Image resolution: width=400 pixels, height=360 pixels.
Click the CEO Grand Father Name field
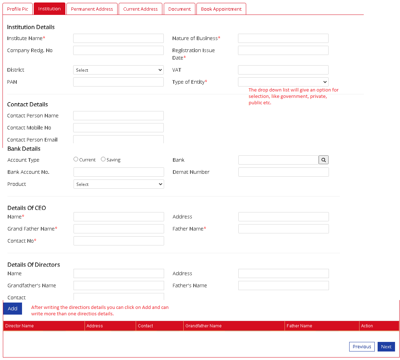click(119, 229)
